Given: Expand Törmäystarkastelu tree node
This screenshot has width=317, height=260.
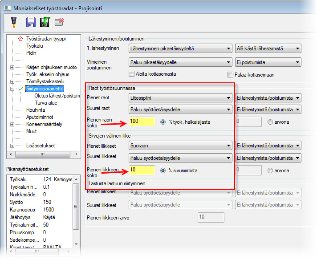Looking at the screenshot, I should 12,81.
